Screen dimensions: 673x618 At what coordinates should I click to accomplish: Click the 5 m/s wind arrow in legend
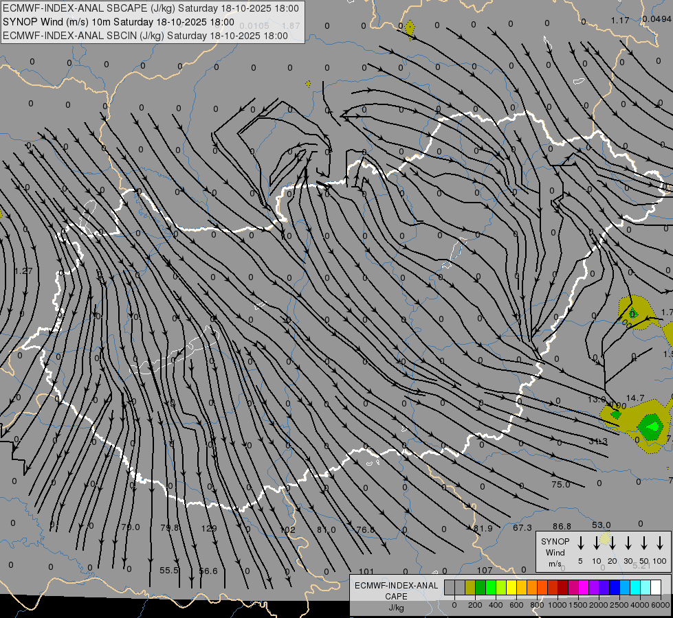point(580,543)
